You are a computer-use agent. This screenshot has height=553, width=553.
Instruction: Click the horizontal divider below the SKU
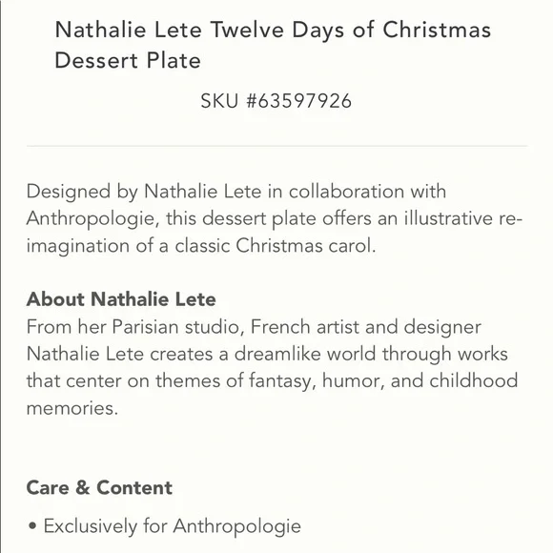click(276, 146)
